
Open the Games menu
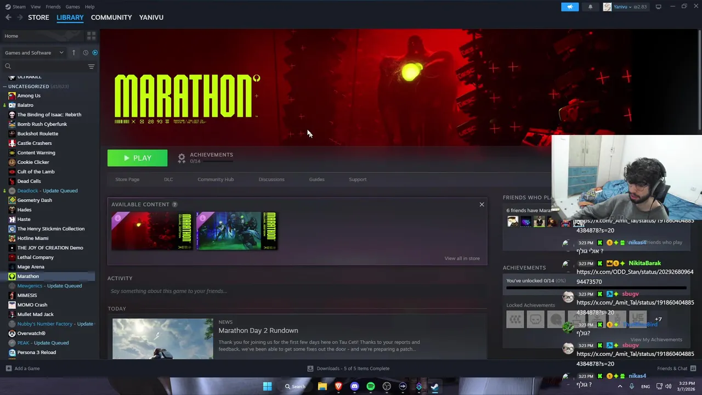point(72,7)
